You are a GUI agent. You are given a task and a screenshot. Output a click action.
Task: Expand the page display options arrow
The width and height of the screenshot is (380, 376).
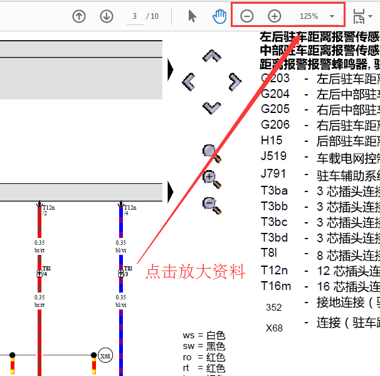370,16
